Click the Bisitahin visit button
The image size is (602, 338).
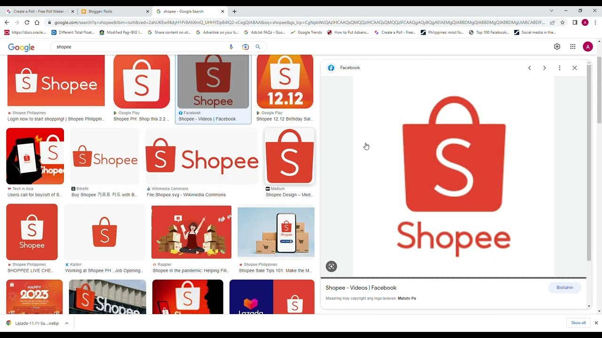click(x=565, y=288)
